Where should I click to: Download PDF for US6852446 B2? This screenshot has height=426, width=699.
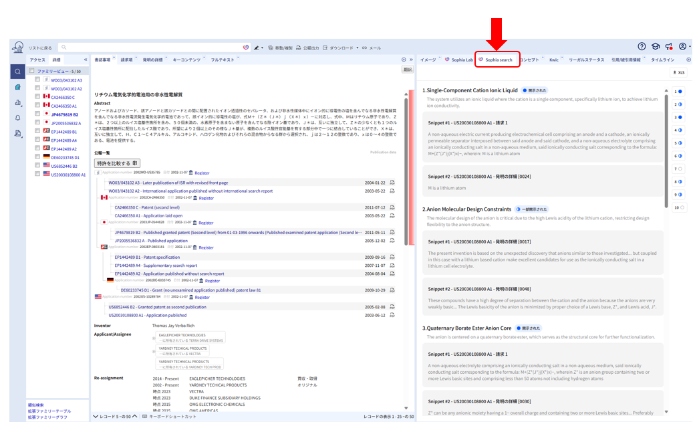[392, 307]
